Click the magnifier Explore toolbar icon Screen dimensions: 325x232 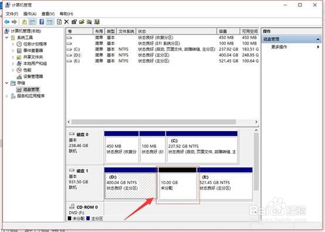tap(89, 22)
